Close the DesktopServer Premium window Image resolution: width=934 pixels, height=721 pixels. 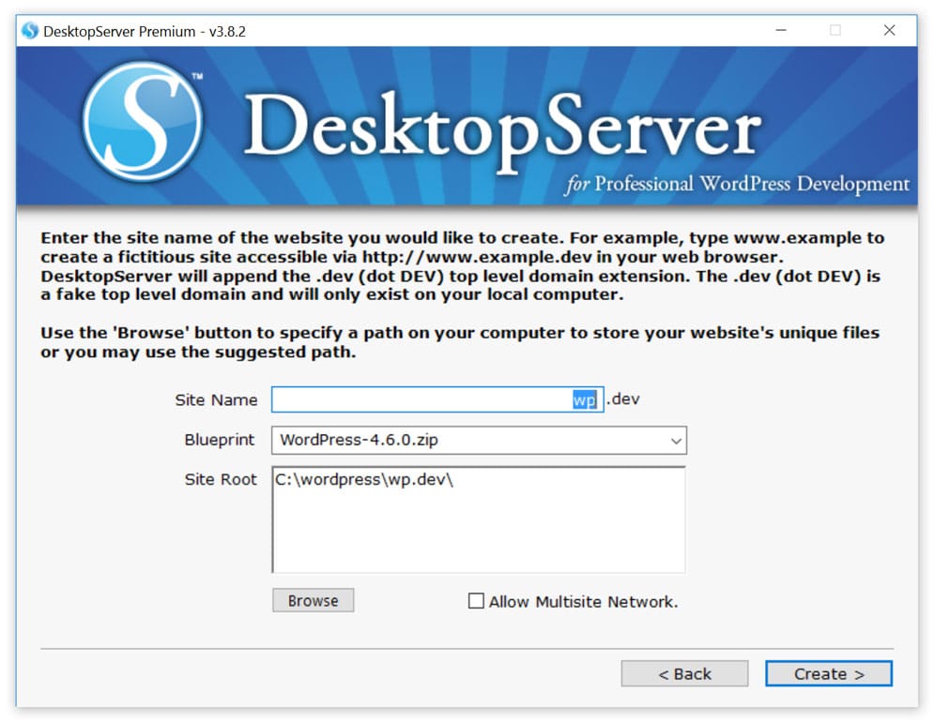pos(889,30)
